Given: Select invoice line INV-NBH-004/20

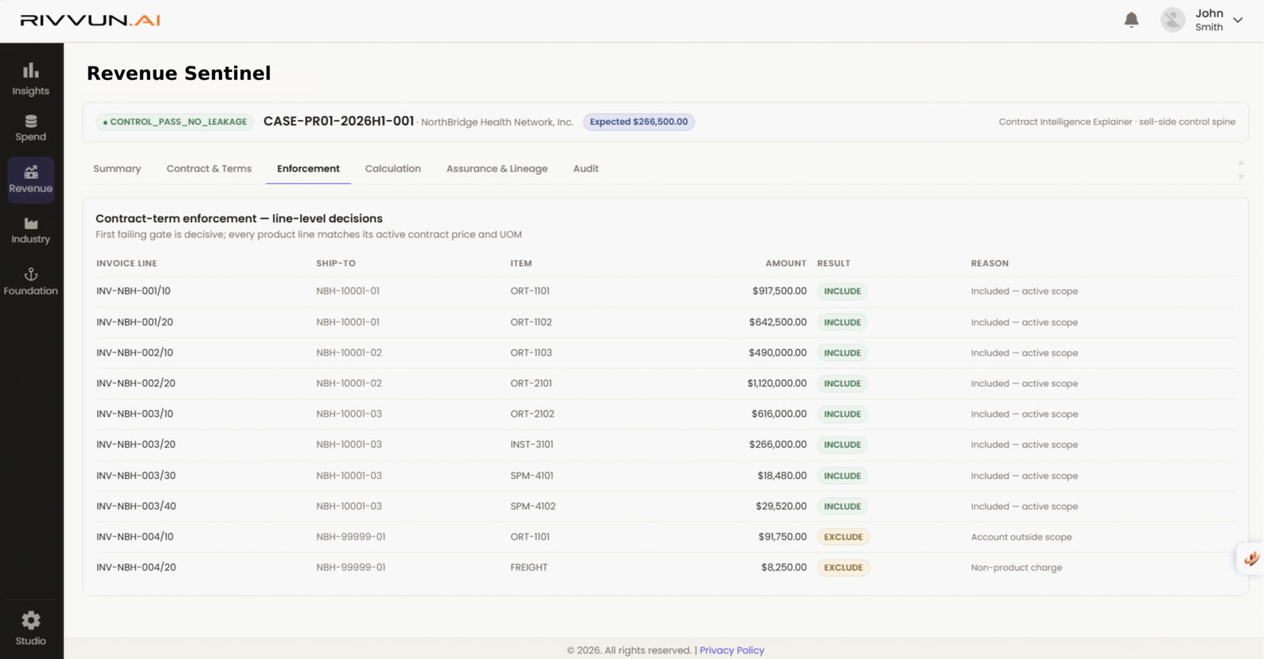Looking at the screenshot, I should (x=136, y=567).
